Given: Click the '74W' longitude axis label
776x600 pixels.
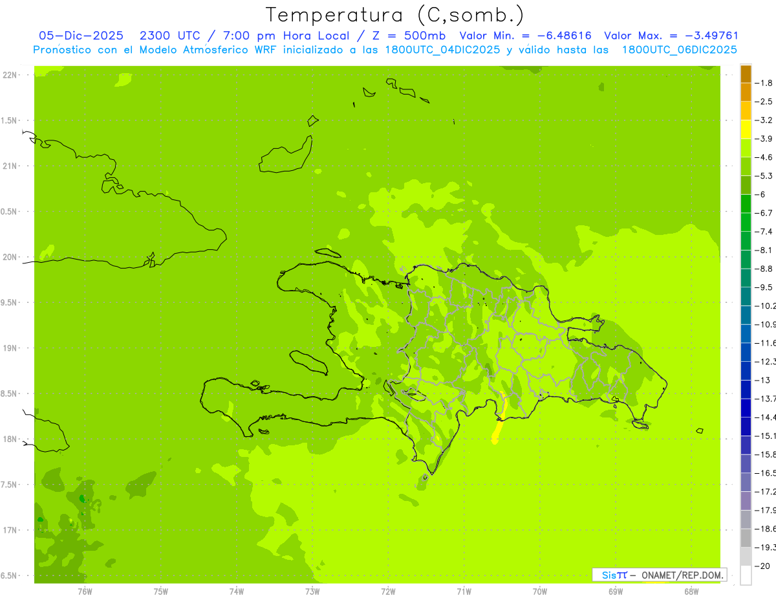Looking at the screenshot, I should (237, 592).
